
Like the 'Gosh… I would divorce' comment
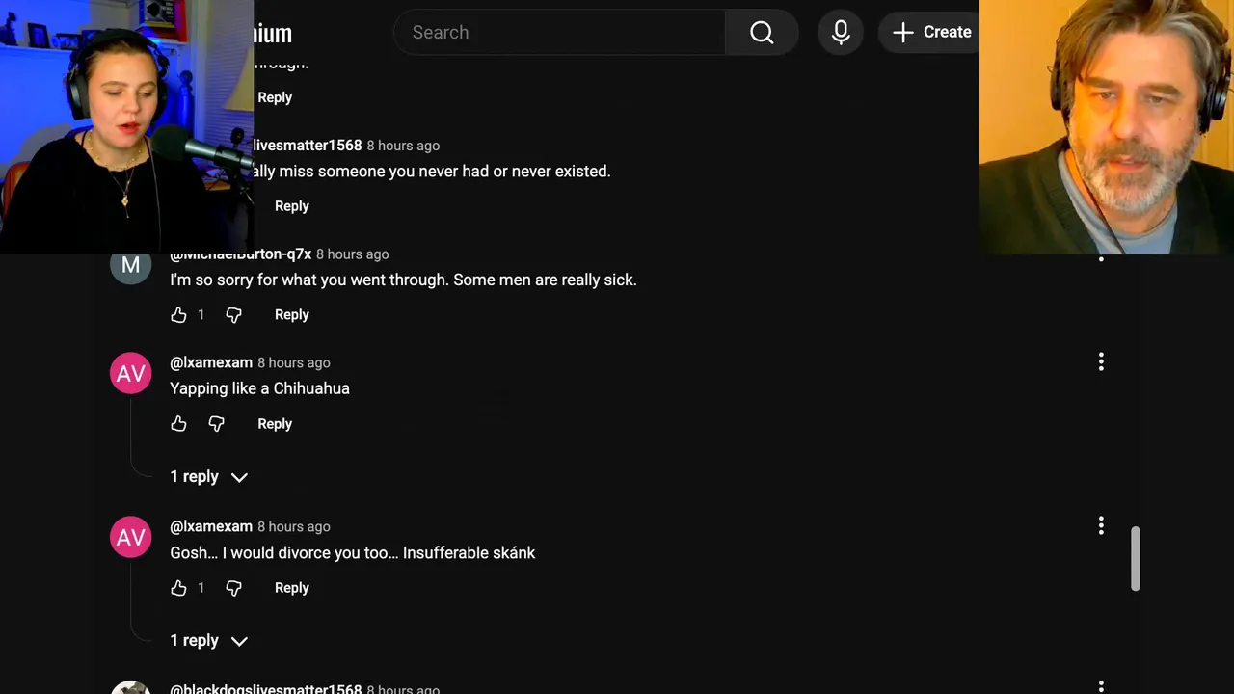(x=178, y=588)
